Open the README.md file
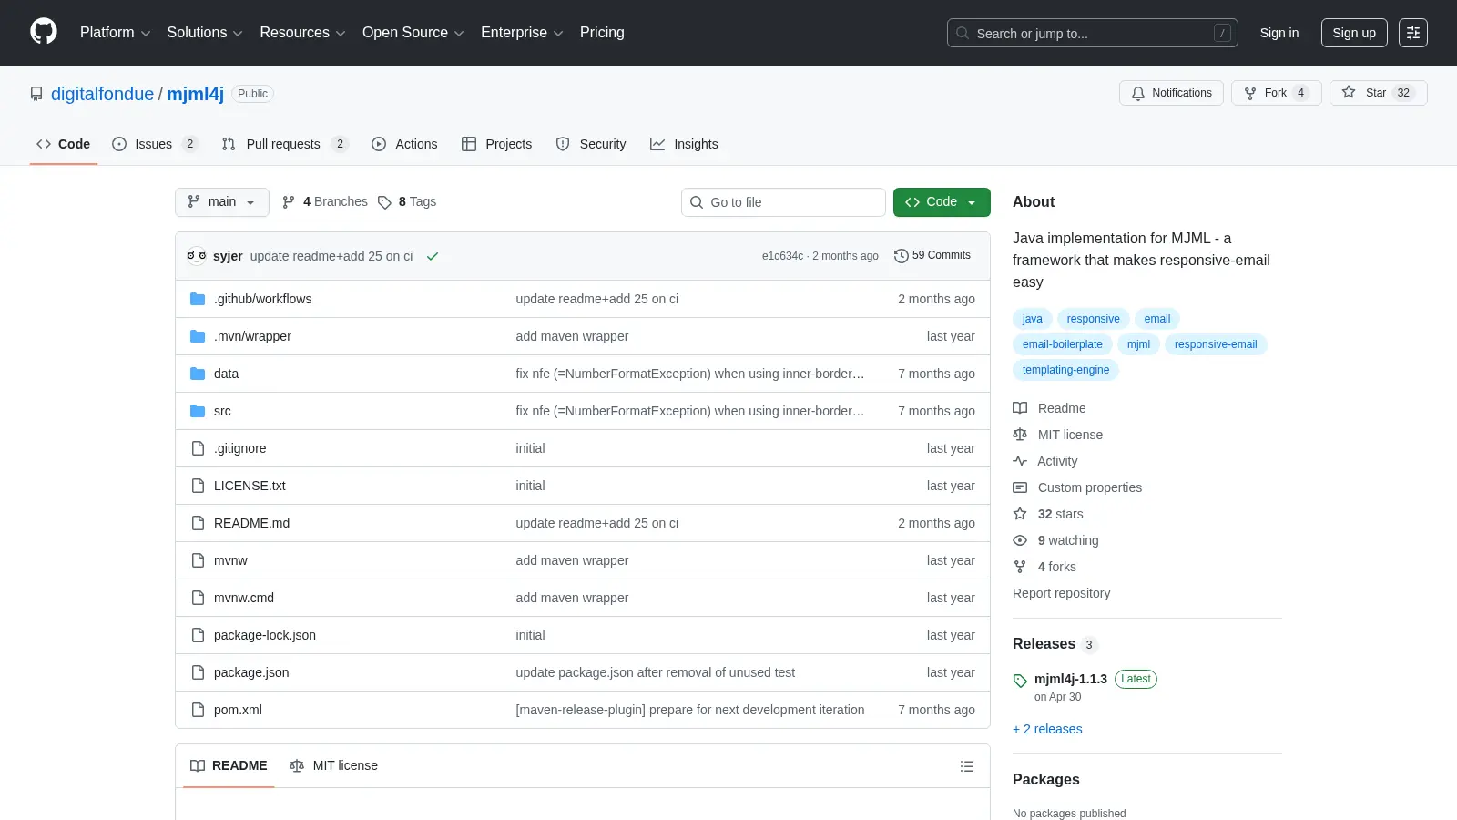Viewport: 1457px width, 820px height. pyautogui.click(x=251, y=523)
